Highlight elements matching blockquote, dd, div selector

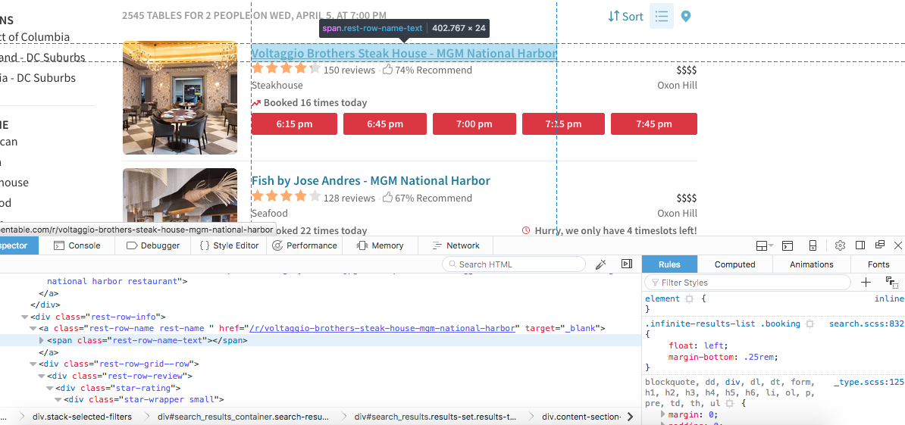(x=730, y=405)
